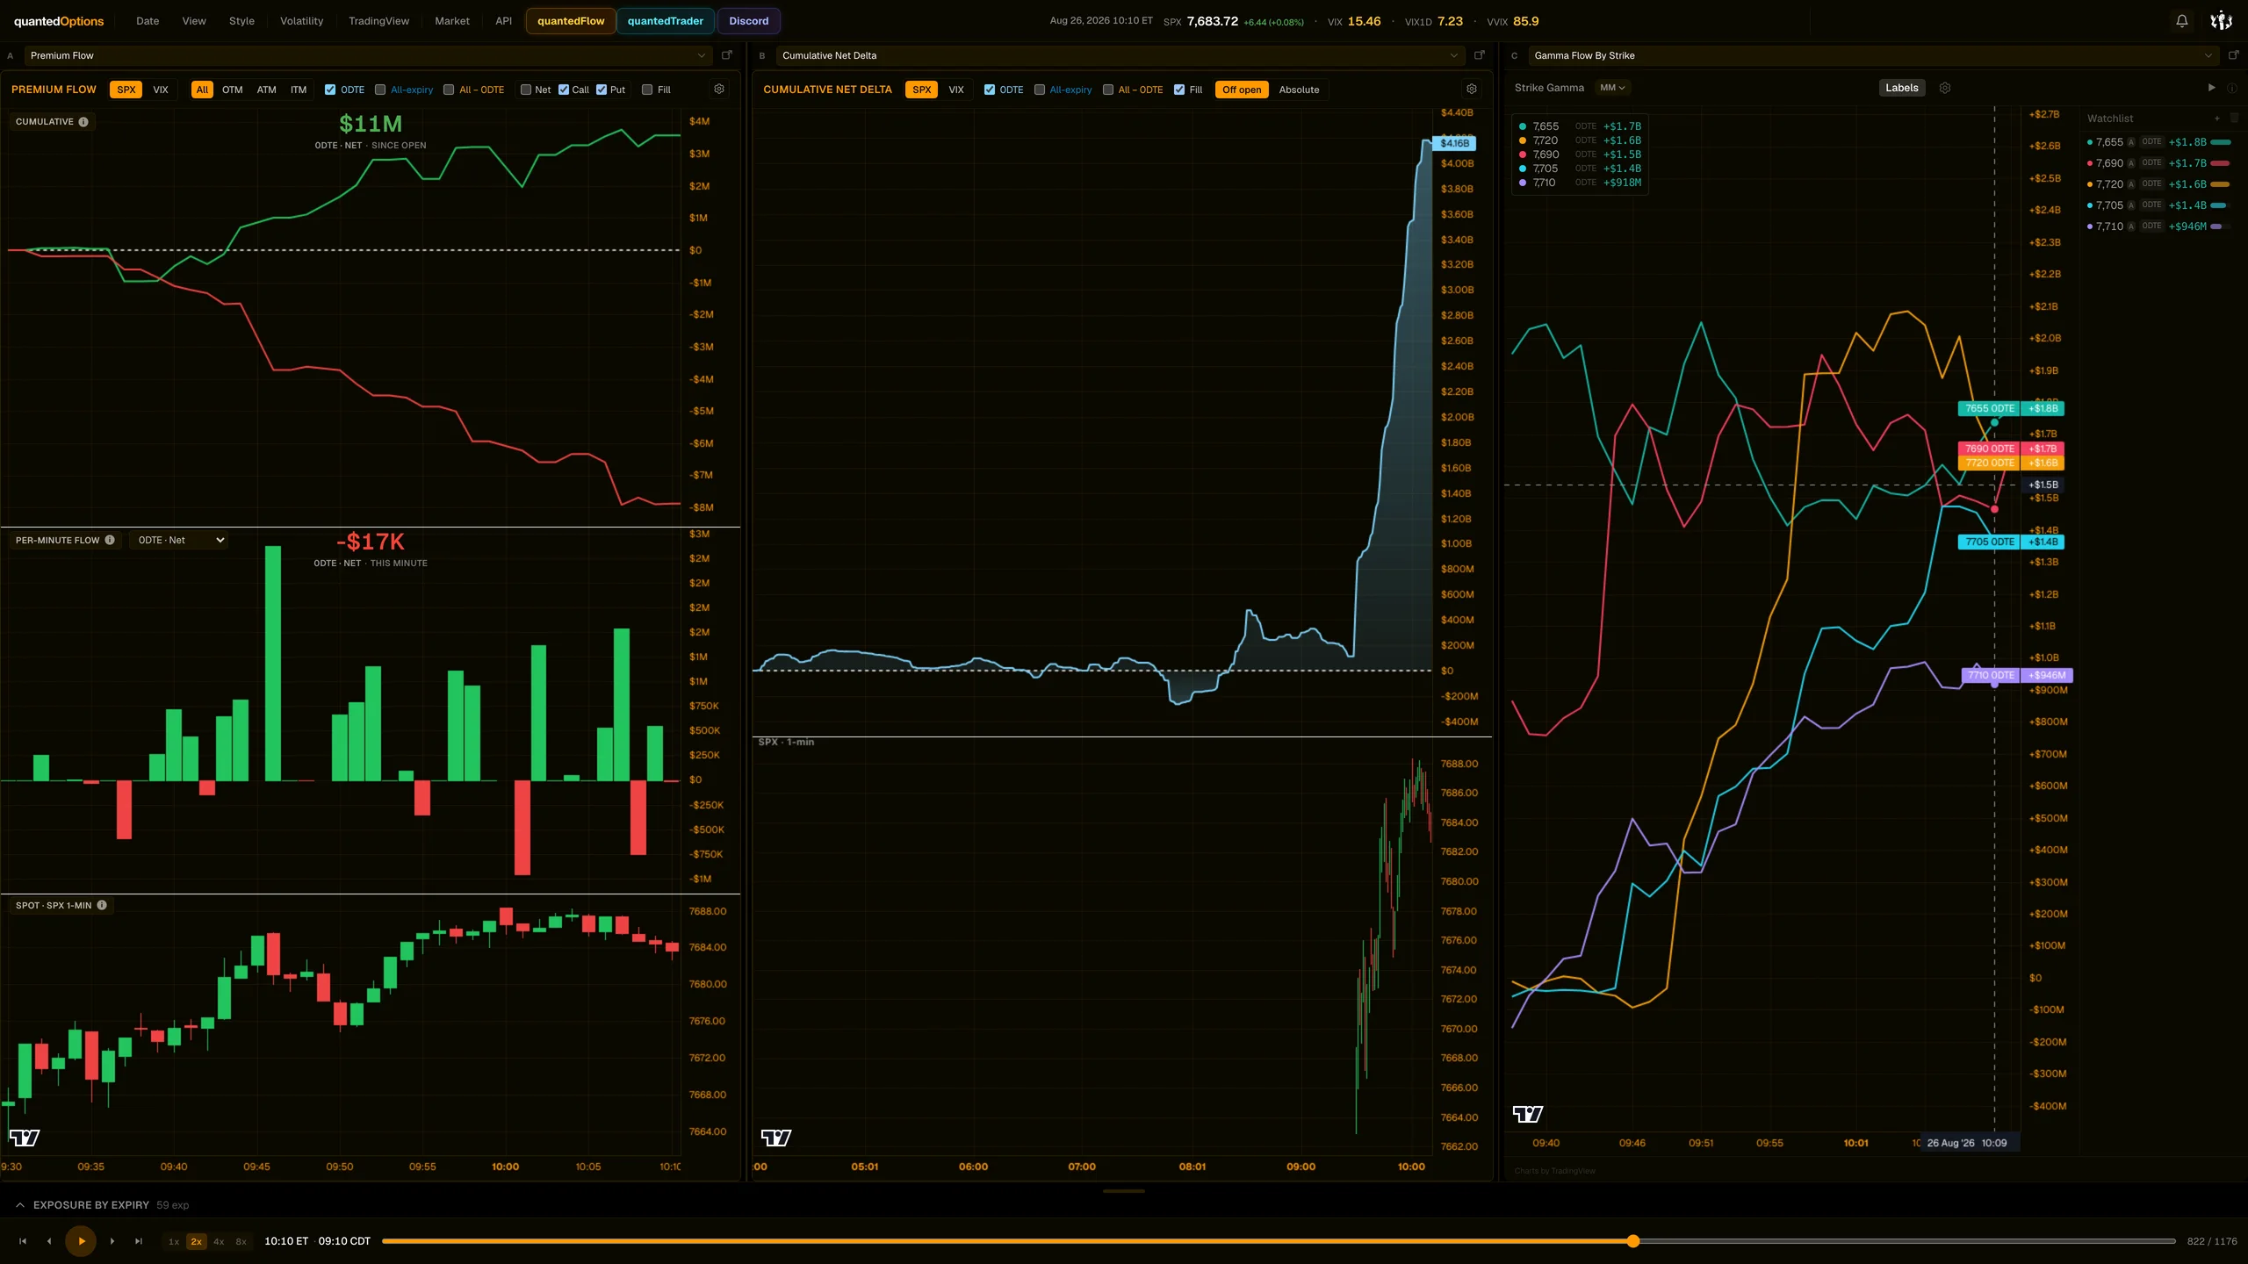
Task: Click the Cumulative info icon
Action: (x=83, y=122)
